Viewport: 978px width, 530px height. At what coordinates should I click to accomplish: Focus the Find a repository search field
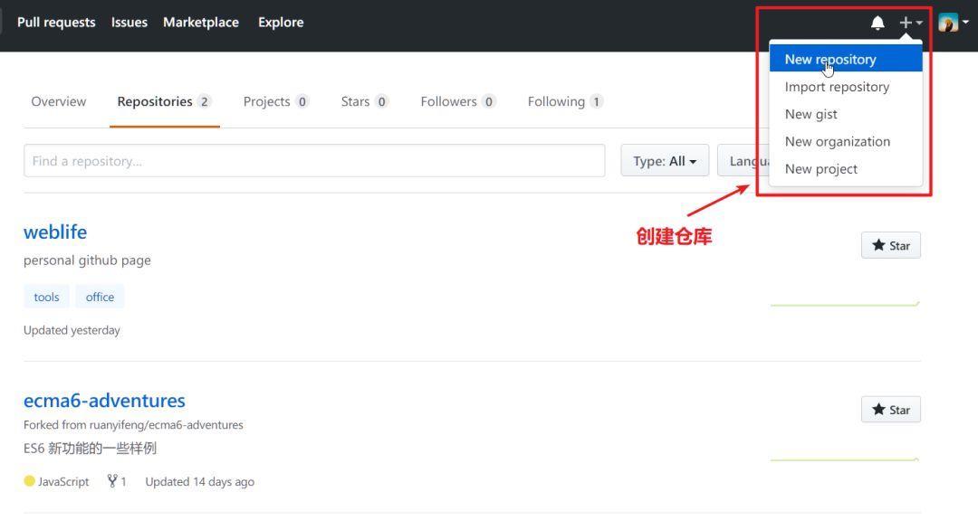tap(314, 161)
